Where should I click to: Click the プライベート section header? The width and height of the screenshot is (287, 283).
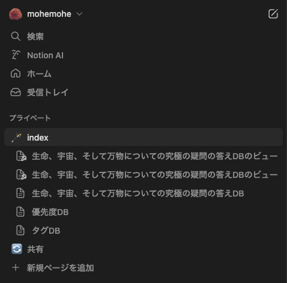coord(30,118)
